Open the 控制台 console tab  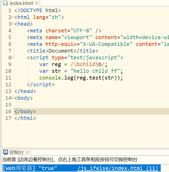(x=16, y=152)
